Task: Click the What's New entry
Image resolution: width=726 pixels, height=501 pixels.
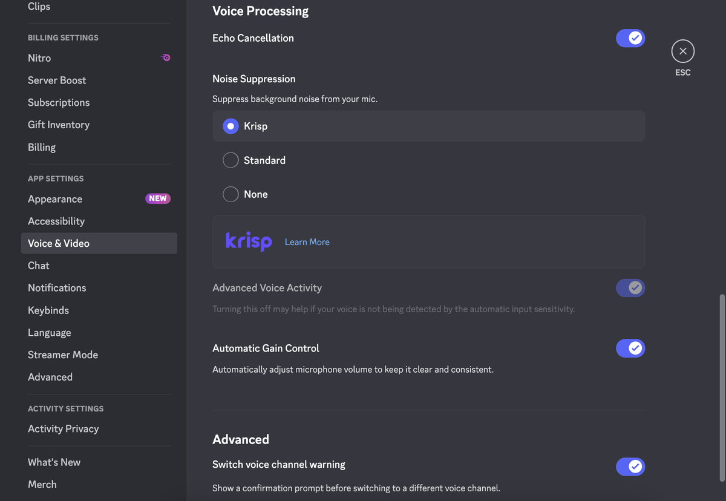Action: [54, 462]
